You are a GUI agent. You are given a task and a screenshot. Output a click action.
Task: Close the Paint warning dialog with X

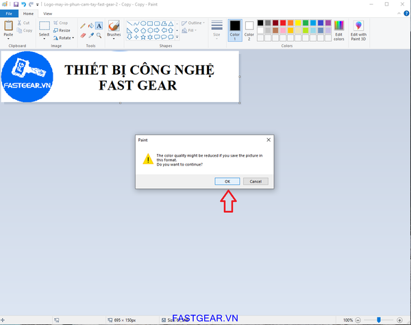click(x=269, y=140)
